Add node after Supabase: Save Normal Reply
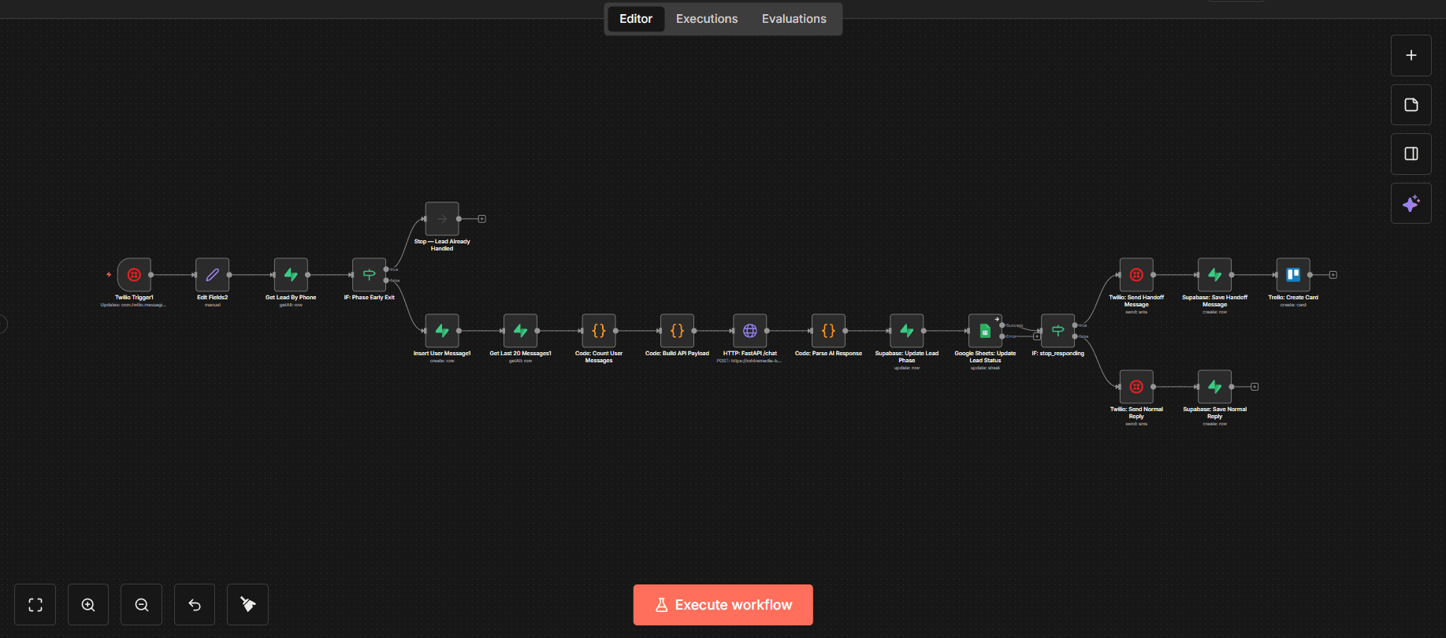The width and height of the screenshot is (1446, 638). pyautogui.click(x=1255, y=387)
